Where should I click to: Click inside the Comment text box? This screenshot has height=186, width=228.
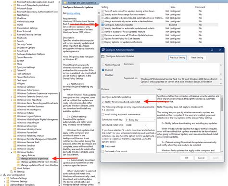pos(180,69)
